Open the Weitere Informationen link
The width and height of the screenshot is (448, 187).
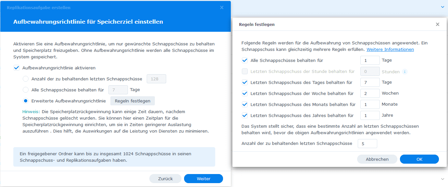pos(390,50)
